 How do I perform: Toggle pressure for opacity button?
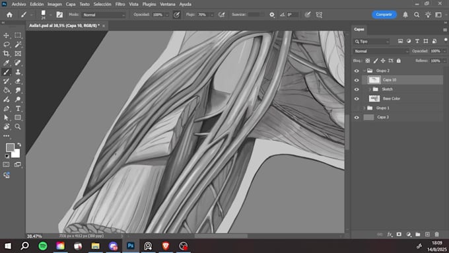point(177,15)
